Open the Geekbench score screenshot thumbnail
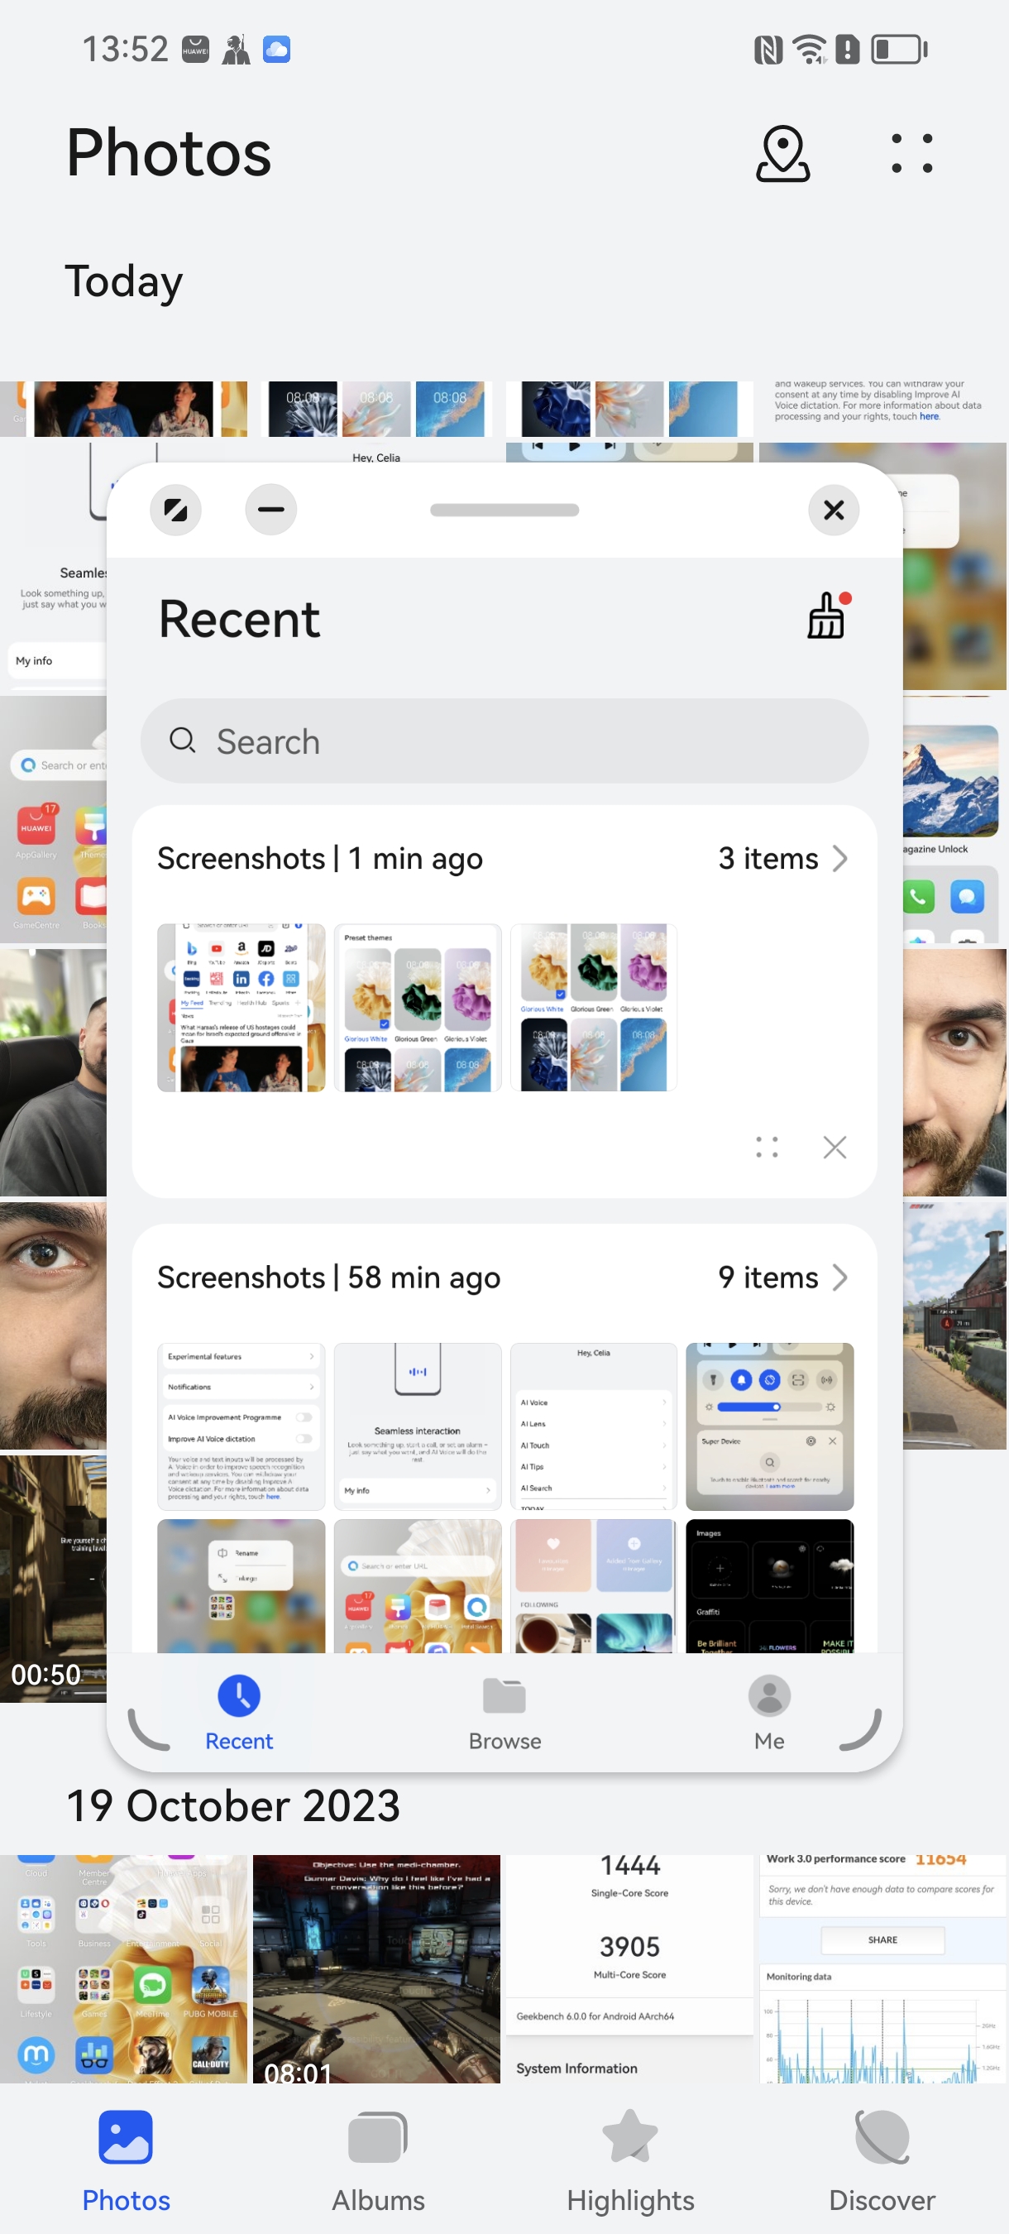Image resolution: width=1009 pixels, height=2234 pixels. 629,1968
